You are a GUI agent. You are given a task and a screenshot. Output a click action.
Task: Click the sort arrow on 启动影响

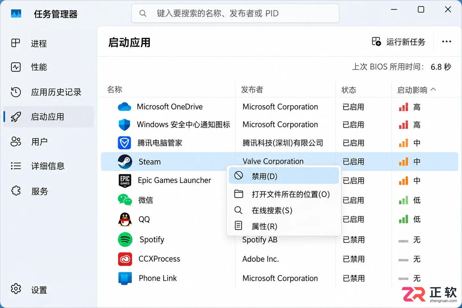tap(433, 90)
